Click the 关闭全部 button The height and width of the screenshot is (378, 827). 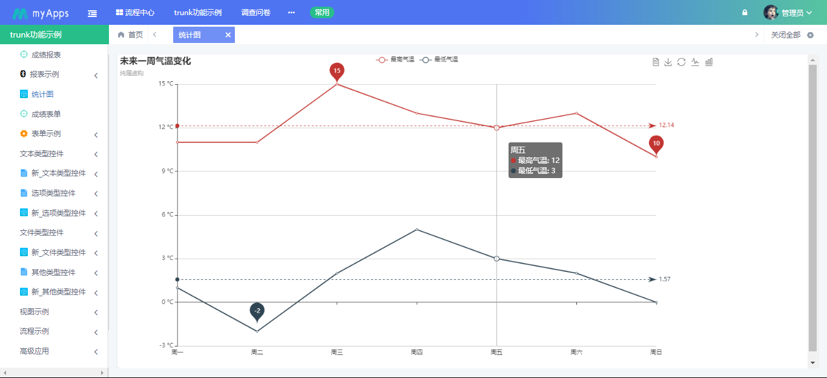point(785,35)
